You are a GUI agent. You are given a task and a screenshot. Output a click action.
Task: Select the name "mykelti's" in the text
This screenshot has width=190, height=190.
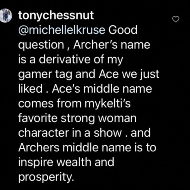[108, 104]
